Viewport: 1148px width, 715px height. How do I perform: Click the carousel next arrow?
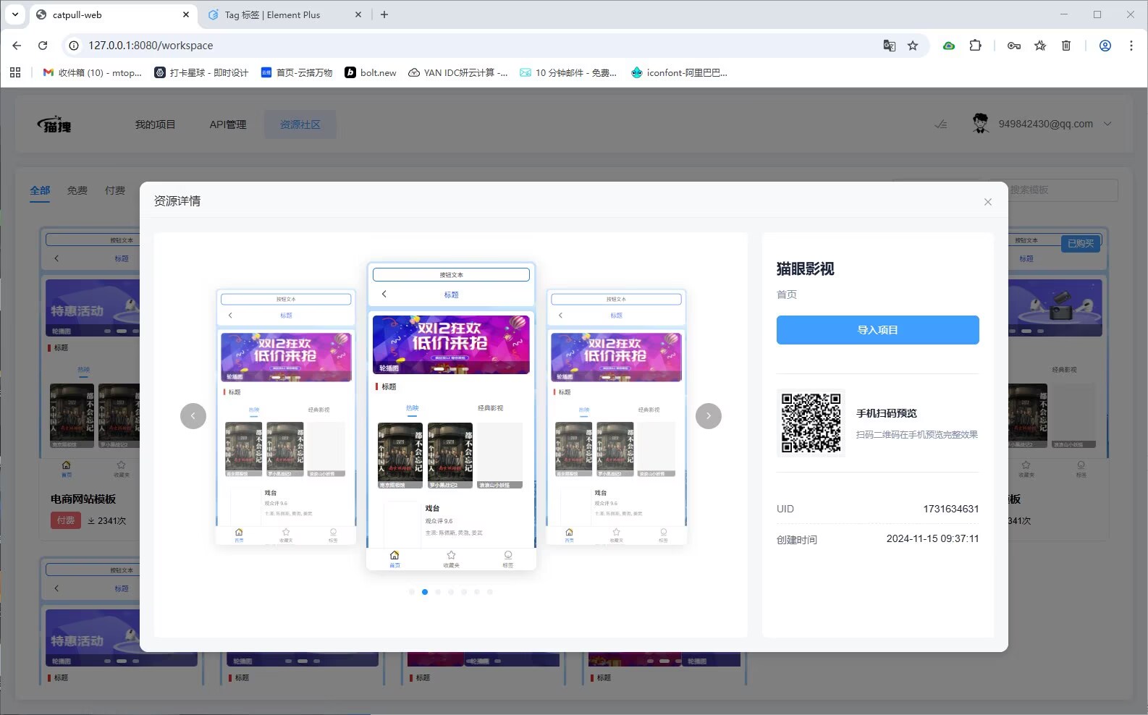[708, 415]
